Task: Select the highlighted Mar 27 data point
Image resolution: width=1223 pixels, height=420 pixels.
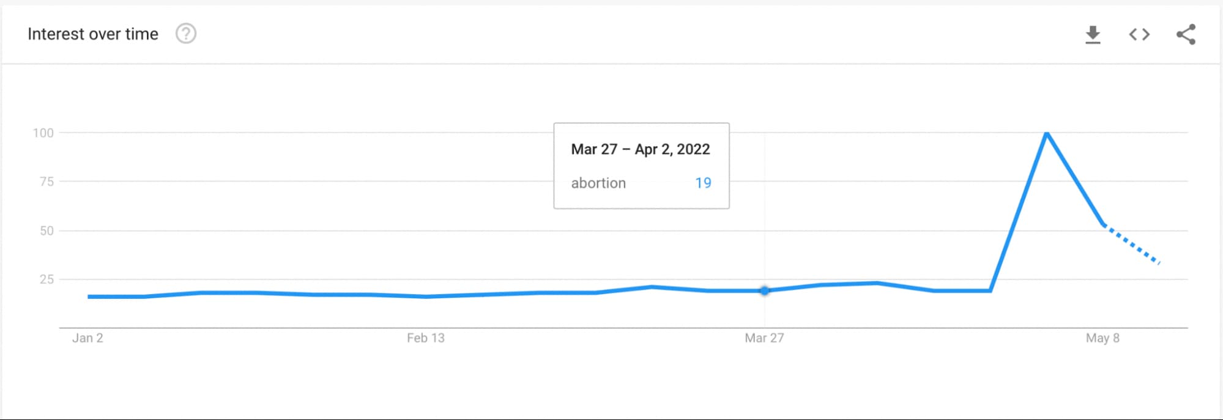Action: point(764,290)
